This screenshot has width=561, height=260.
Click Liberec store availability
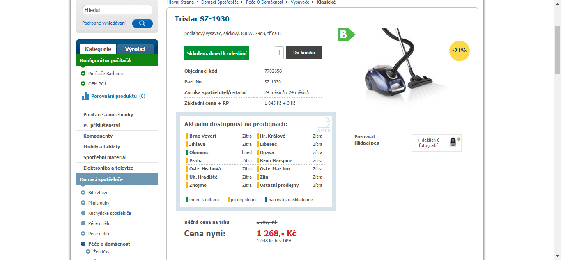point(290,144)
